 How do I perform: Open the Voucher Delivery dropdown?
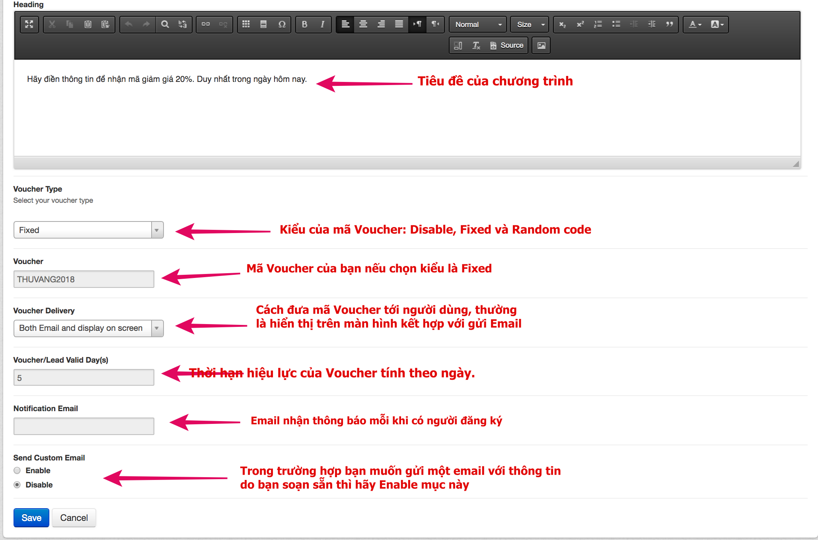point(88,328)
